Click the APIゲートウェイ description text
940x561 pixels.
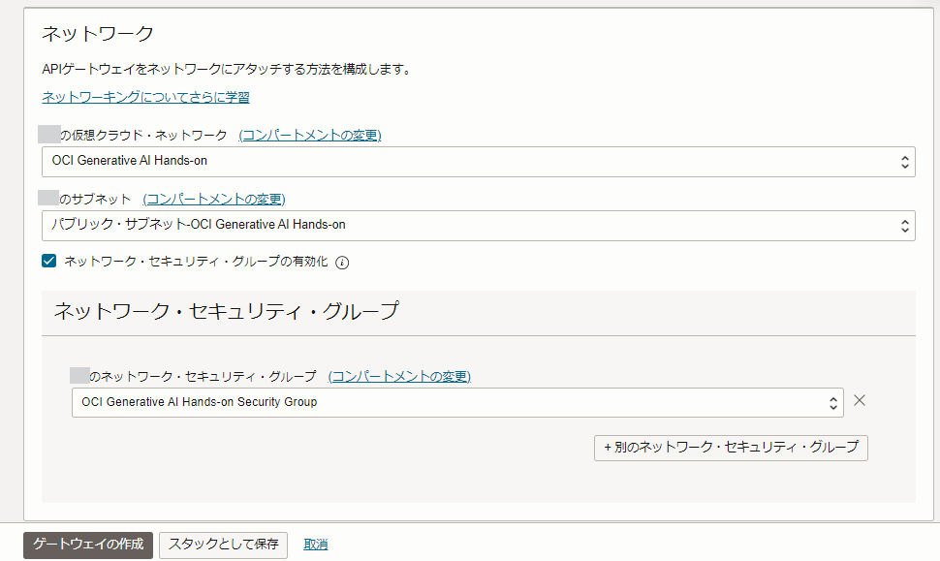(x=228, y=70)
